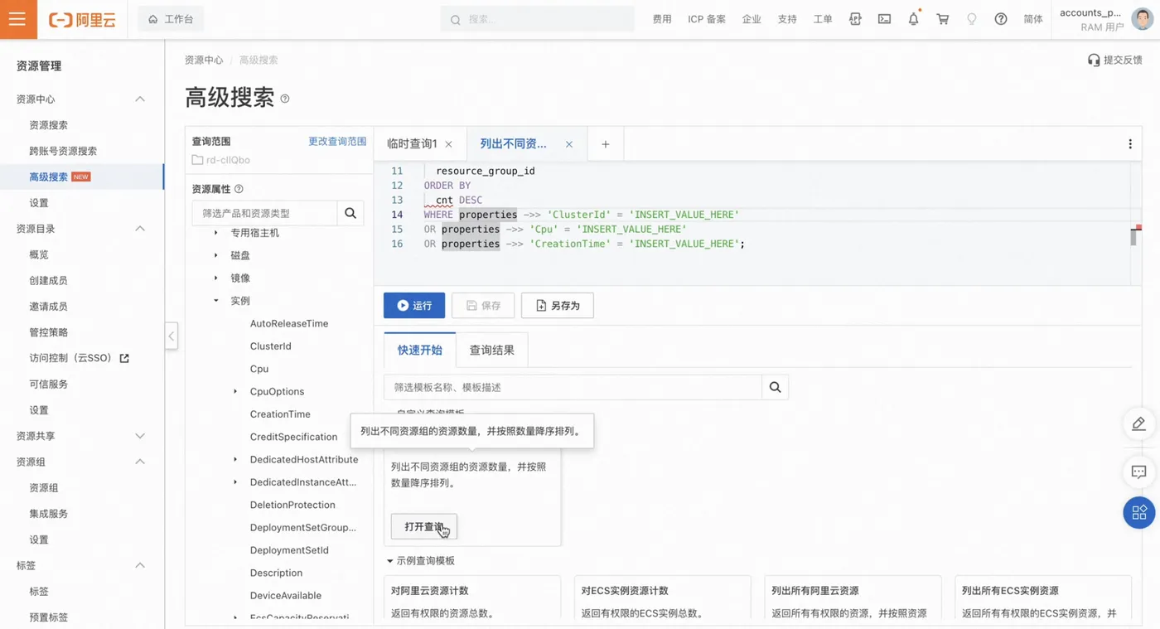1160x629 pixels.
Task: Expand the DedicatedHostAttribute node
Action: point(235,459)
